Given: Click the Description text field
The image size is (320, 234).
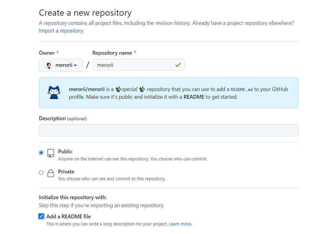Looking at the screenshot, I should click(x=169, y=130).
